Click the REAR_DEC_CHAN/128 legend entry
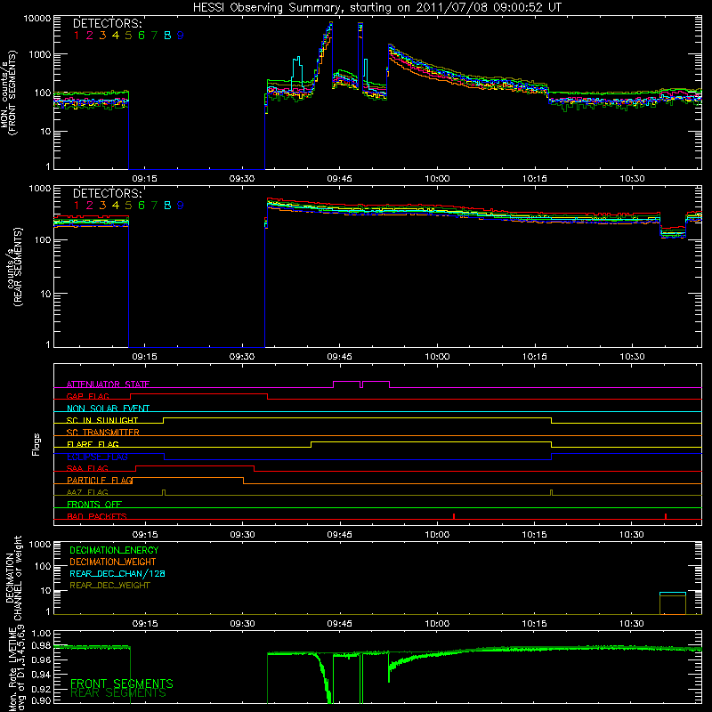This screenshot has width=712, height=712. (x=117, y=574)
